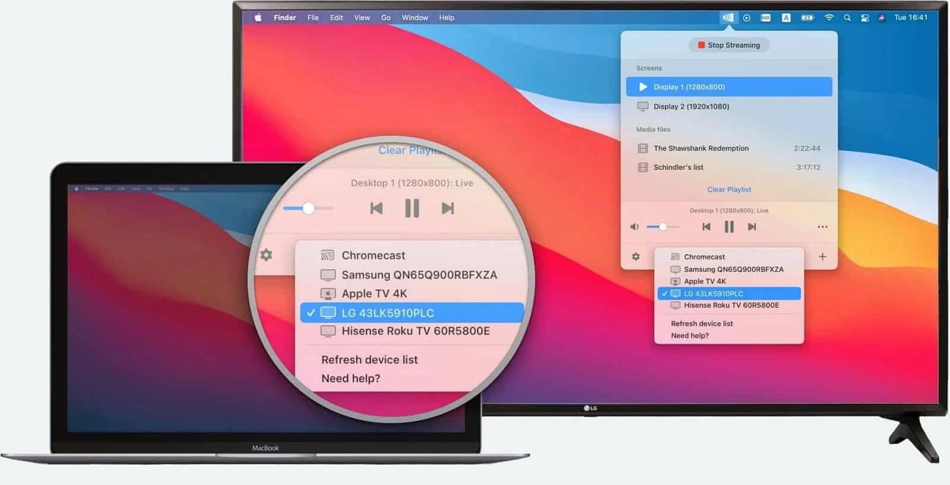Open the Apple menu on the TV screen
This screenshot has height=485, width=950.
click(258, 18)
